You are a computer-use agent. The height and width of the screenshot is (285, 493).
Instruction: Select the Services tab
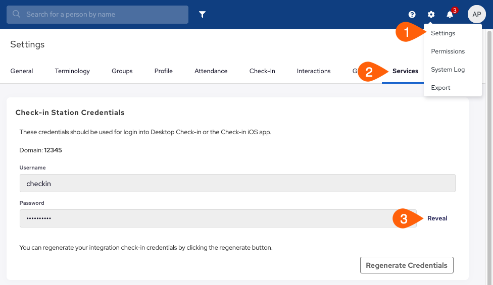pyautogui.click(x=405, y=71)
